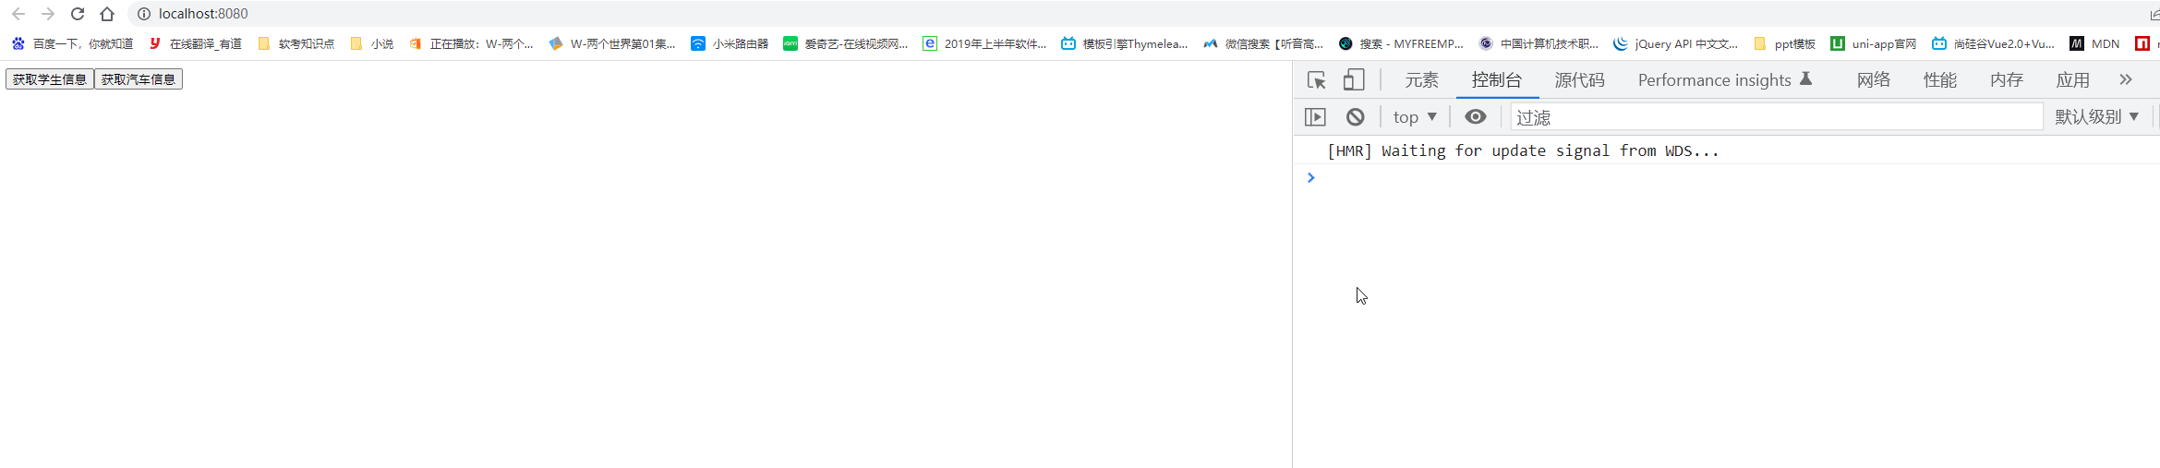Viewport: 2160px width, 468px height.
Task: Open the 小说 bookmark folder
Action: [372, 43]
